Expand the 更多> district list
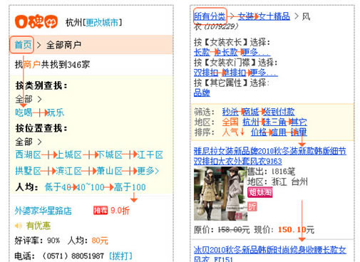 (148, 171)
